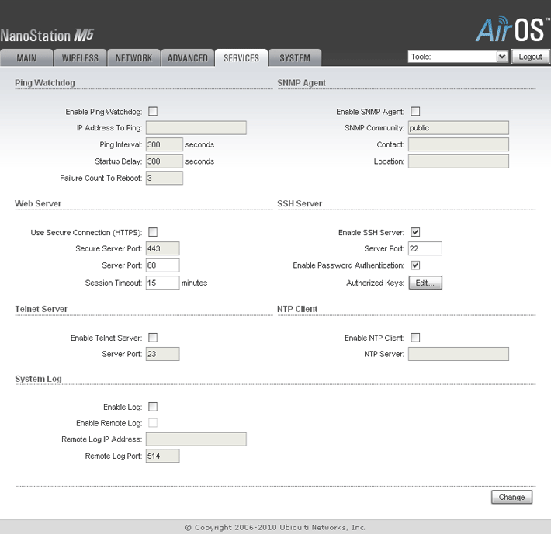Click the IP Address To Ping field
The width and height of the screenshot is (551, 534).
coord(196,127)
